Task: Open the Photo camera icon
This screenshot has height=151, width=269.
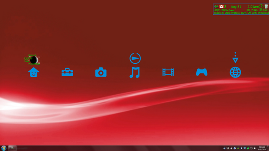Action: (101, 72)
